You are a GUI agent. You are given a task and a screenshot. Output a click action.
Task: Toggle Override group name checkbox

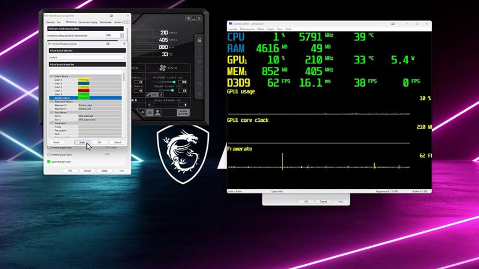point(48,155)
